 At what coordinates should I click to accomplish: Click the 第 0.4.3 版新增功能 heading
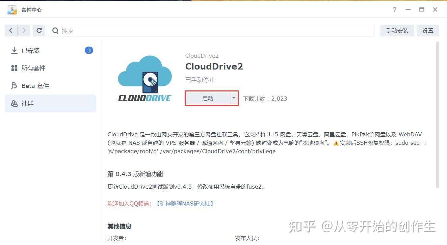tap(135, 174)
